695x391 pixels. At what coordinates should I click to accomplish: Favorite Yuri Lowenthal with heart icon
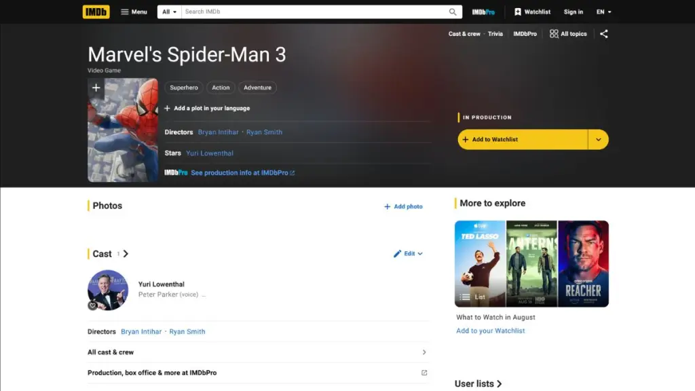click(x=92, y=305)
